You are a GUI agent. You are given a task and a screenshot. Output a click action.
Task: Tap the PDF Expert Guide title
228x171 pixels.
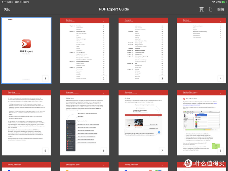(114, 9)
